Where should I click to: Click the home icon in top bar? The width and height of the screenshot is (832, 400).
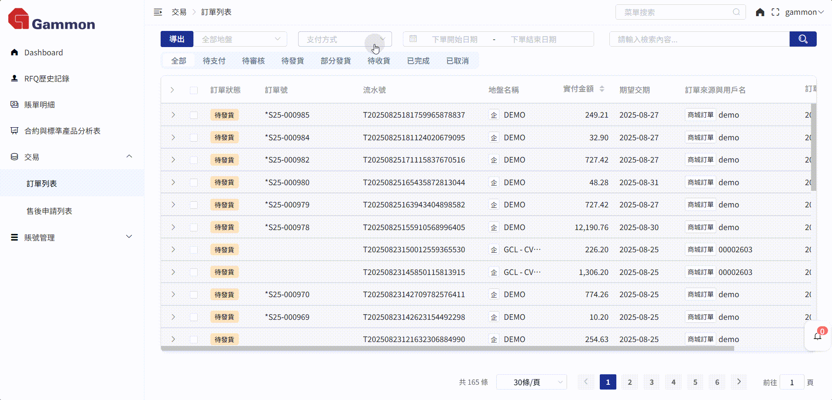(x=760, y=12)
